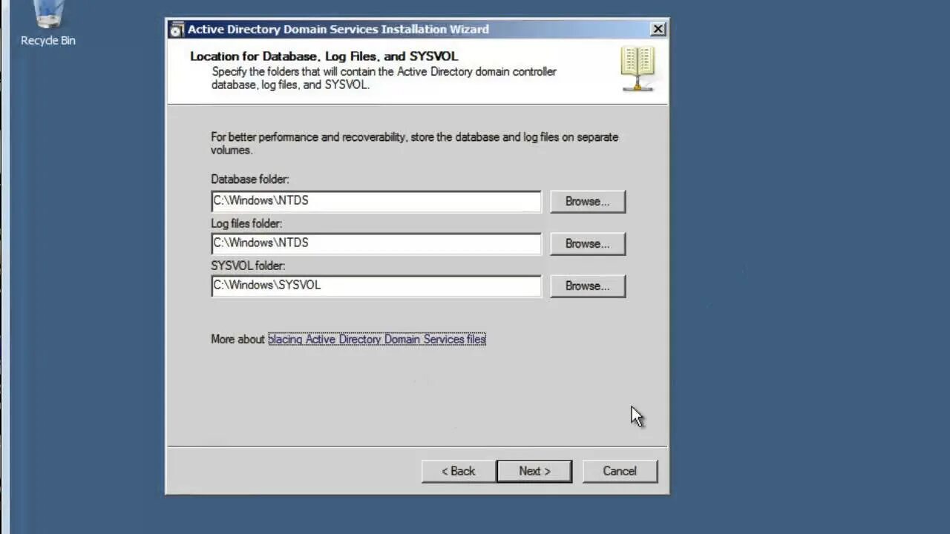Click the 'SYSVOL folder:' label

[x=248, y=266]
